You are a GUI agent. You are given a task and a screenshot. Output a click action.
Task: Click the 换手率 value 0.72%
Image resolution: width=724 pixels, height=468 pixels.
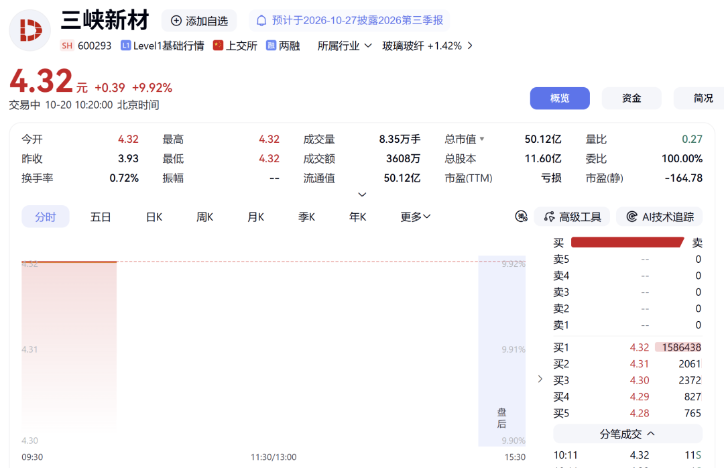(x=124, y=178)
